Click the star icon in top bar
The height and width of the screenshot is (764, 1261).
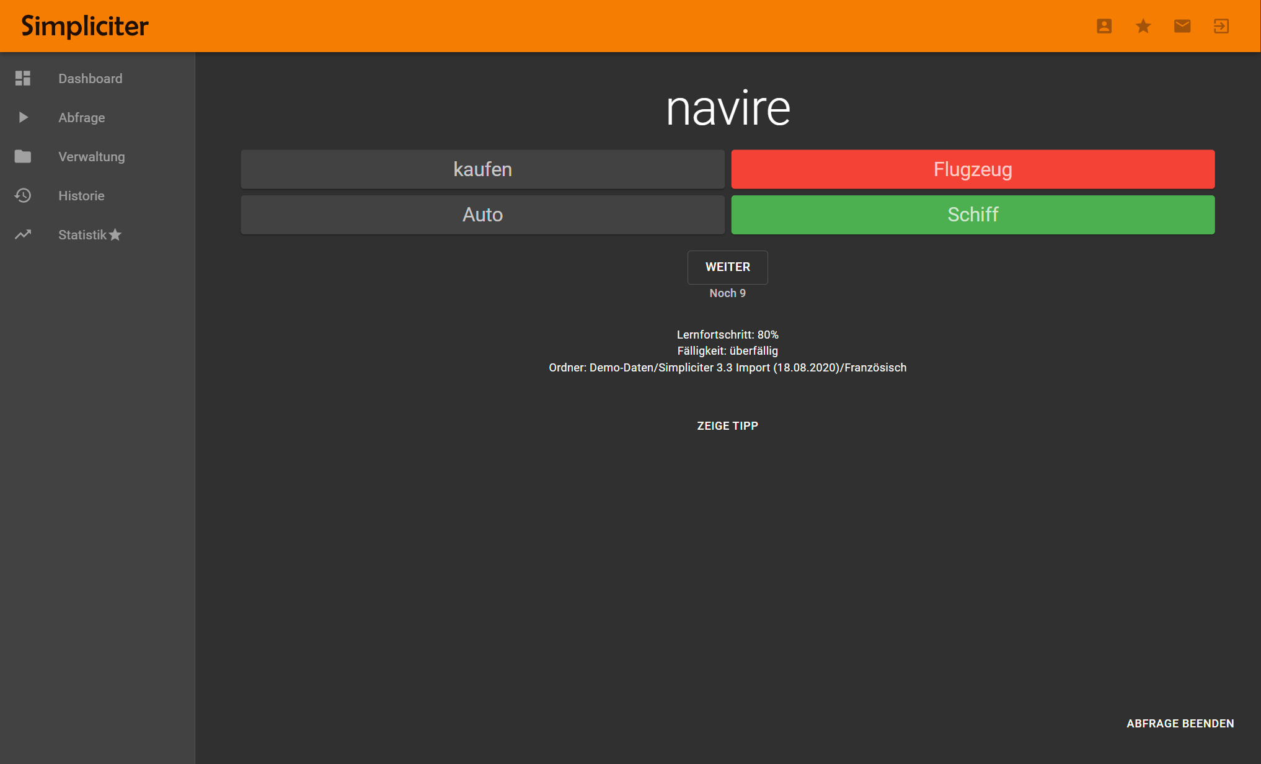tap(1143, 26)
